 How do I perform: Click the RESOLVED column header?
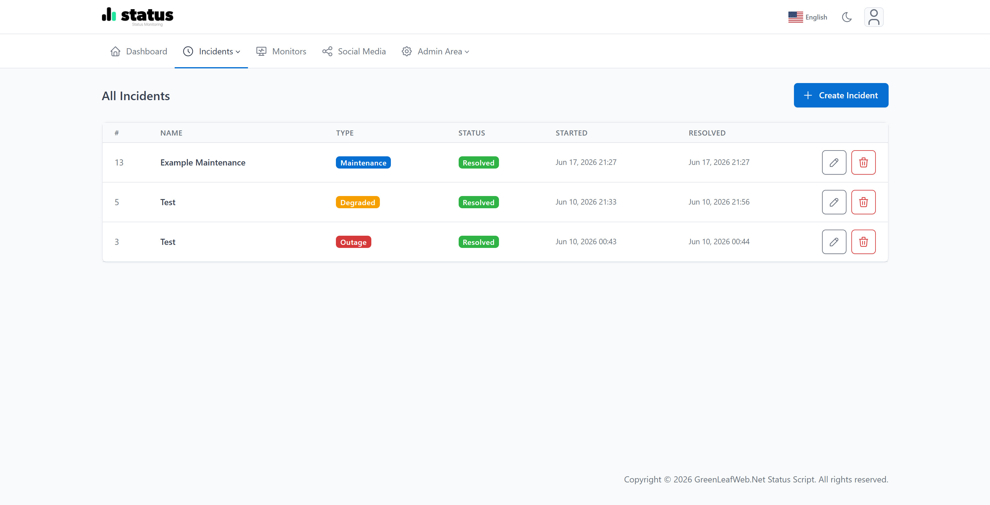[x=707, y=133]
